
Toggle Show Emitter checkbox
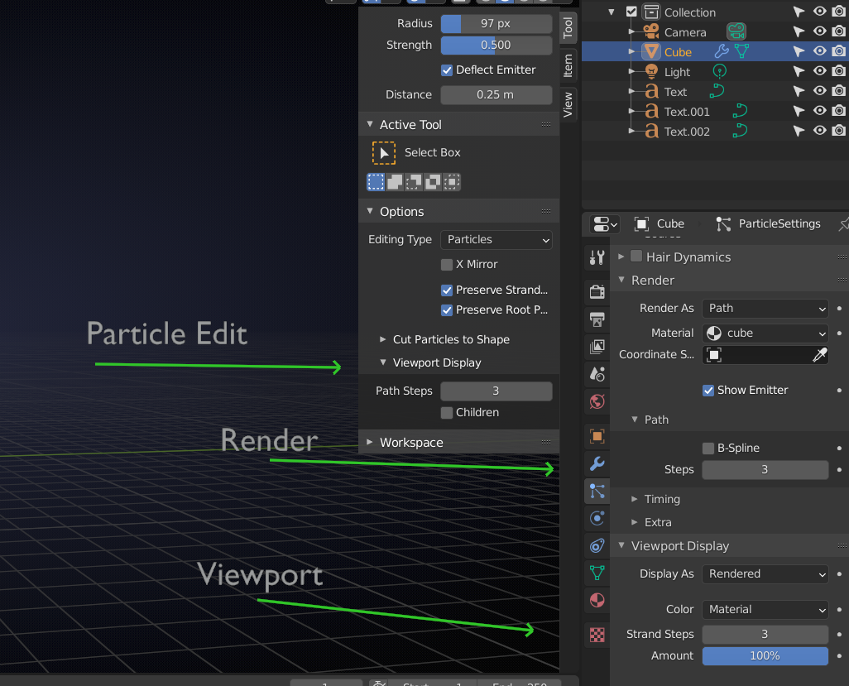708,391
